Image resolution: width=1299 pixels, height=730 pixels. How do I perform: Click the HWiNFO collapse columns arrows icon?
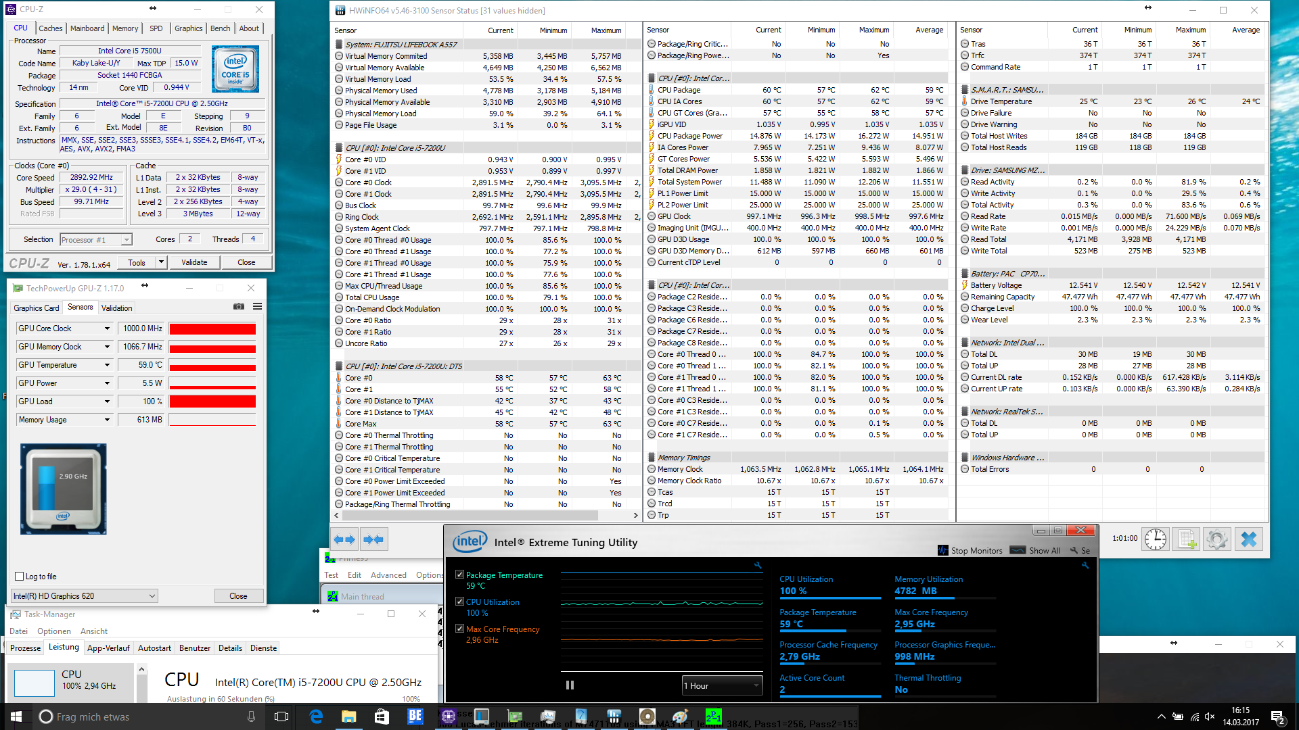click(374, 539)
